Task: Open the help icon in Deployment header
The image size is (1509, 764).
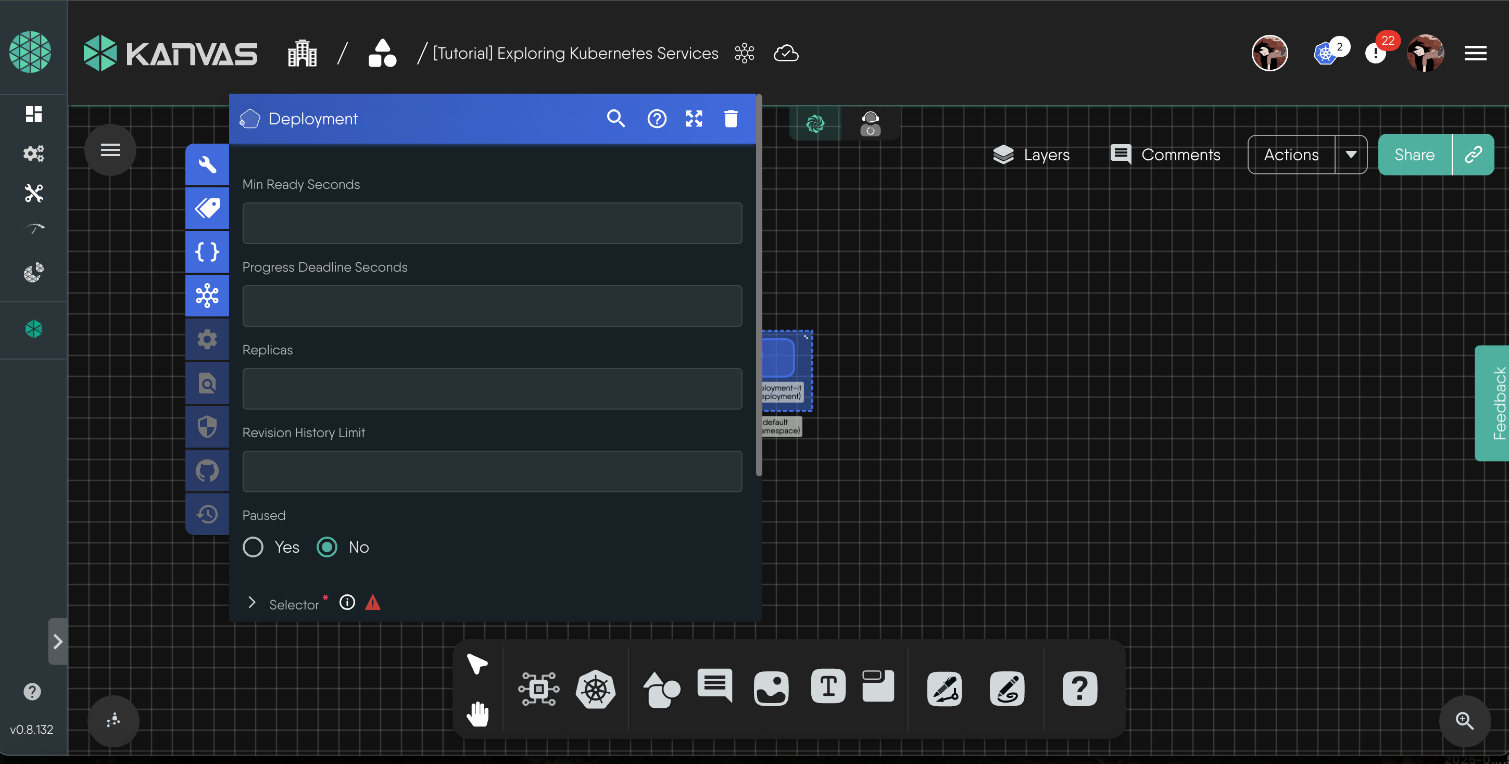Action: 656,119
